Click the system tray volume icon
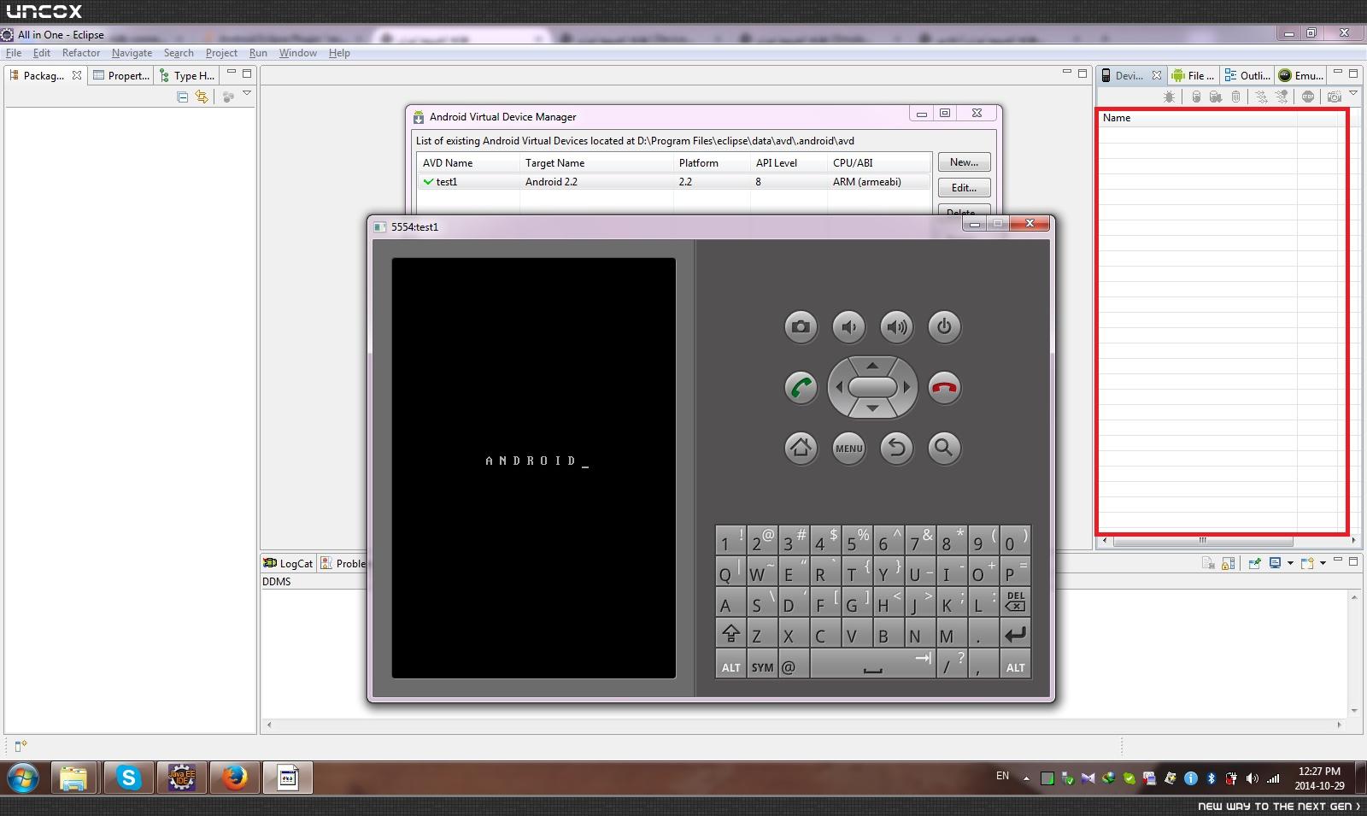The image size is (1367, 816). (x=1252, y=778)
